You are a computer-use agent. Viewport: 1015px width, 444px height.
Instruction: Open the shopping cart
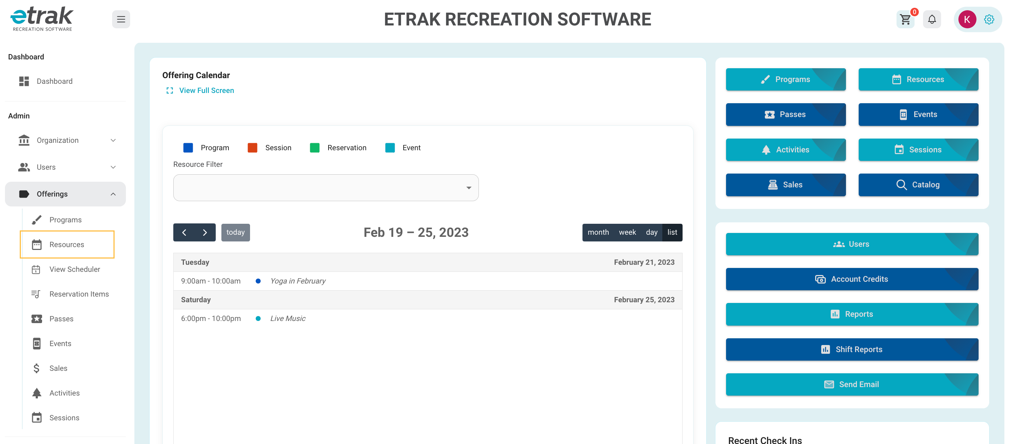click(905, 19)
